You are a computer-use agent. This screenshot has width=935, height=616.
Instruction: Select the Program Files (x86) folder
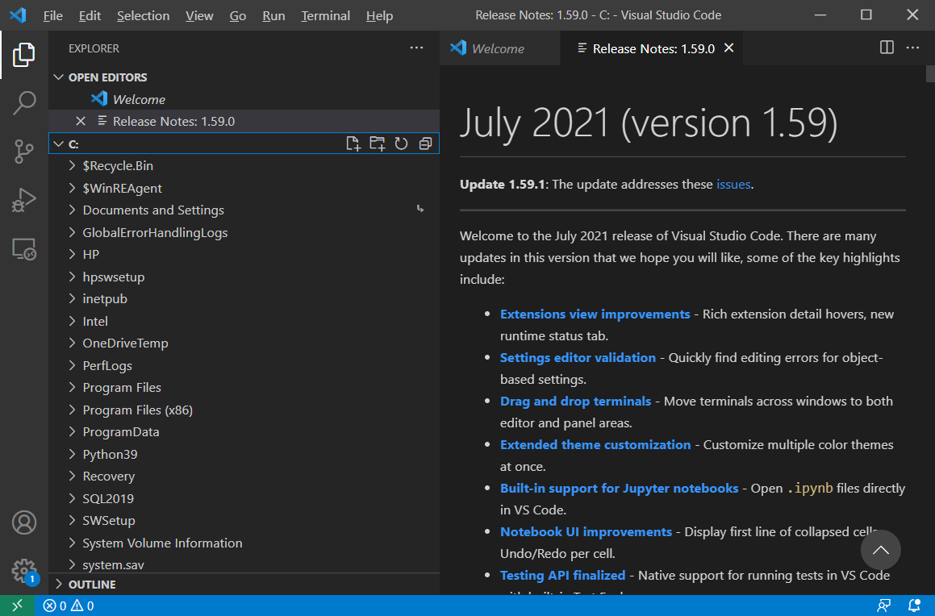pyautogui.click(x=244, y=410)
